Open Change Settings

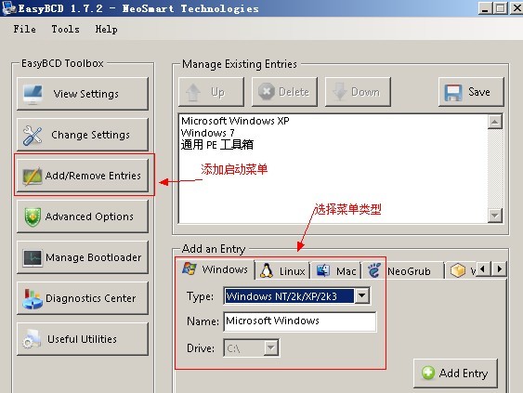point(83,135)
